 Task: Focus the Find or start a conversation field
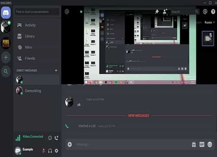pos(37,12)
